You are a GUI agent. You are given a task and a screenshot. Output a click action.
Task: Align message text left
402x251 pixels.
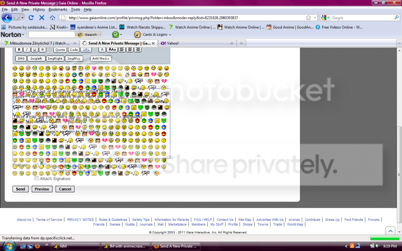click(122, 50)
